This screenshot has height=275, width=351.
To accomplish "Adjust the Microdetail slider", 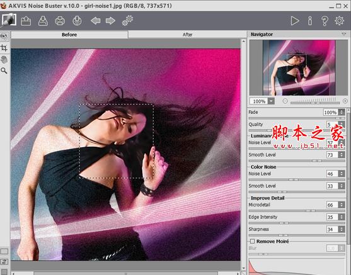I will [297, 211].
